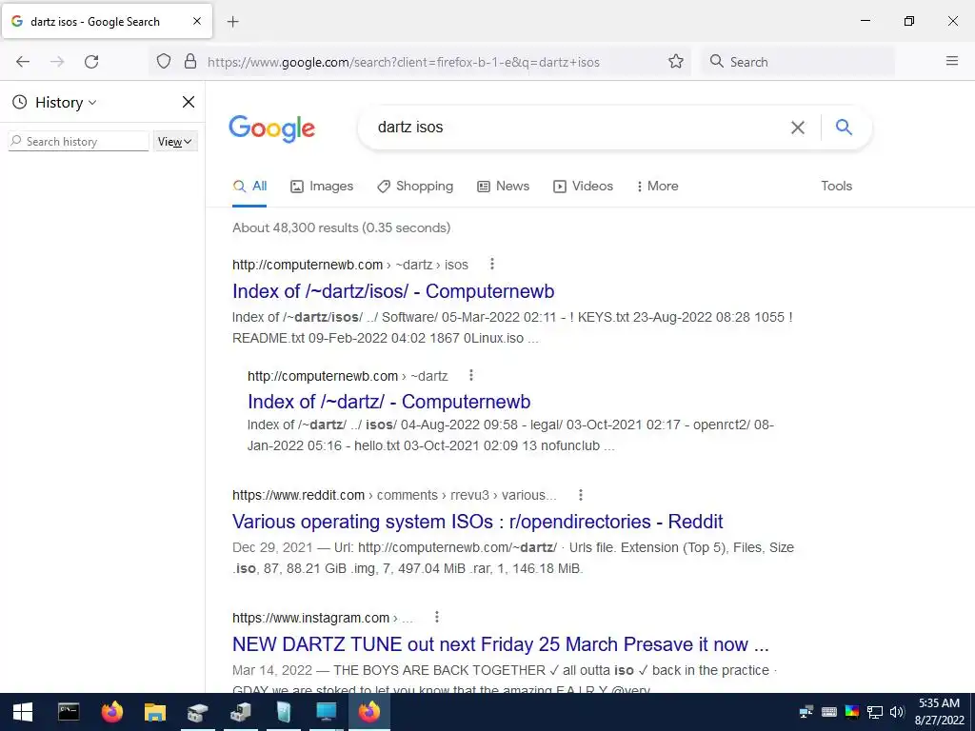Screen dimensions: 975x731
Task: Open a new tab with the plus button
Action: tap(232, 22)
